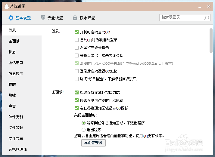Disable 停靠在桌面边缘时自动隐藏
The height and width of the screenshot is (157, 215).
pyautogui.click(x=76, y=100)
